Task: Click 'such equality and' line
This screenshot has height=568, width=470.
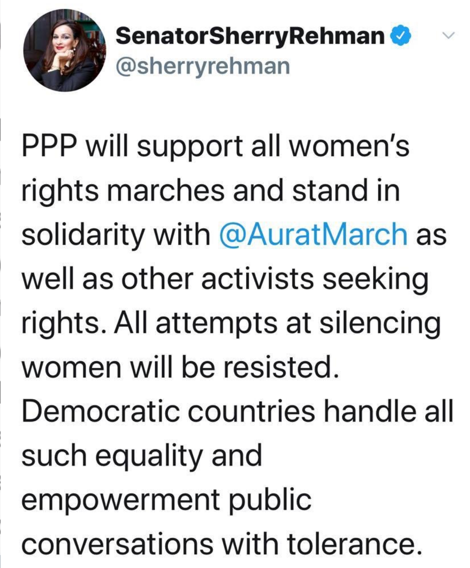Action: 141,455
